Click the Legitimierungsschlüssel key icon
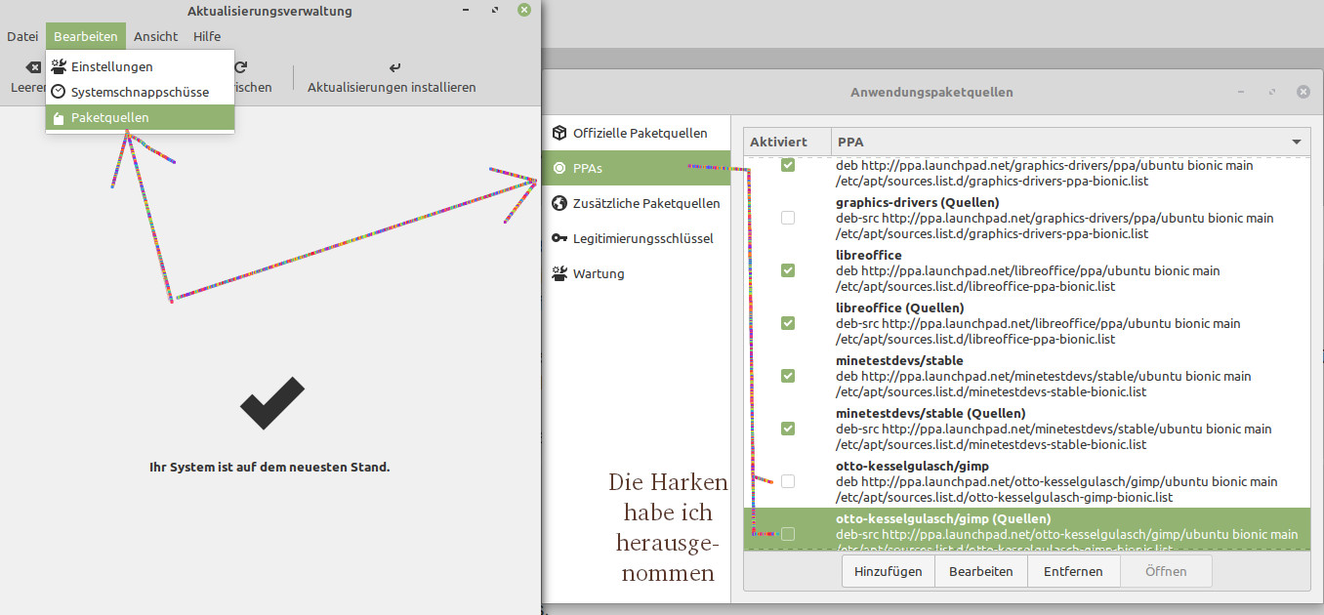The width and height of the screenshot is (1324, 615). coord(559,238)
